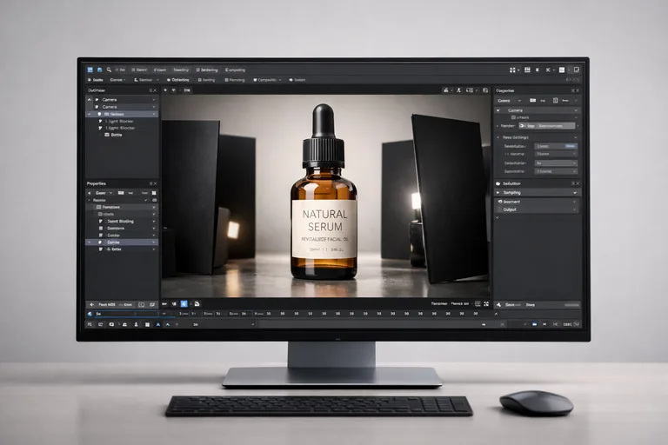Click the blue icon in bottom-right status bar
Screen dimensions: 668x445
535,324
